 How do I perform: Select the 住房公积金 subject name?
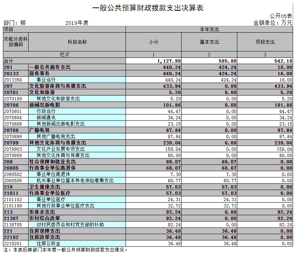coord(48,244)
